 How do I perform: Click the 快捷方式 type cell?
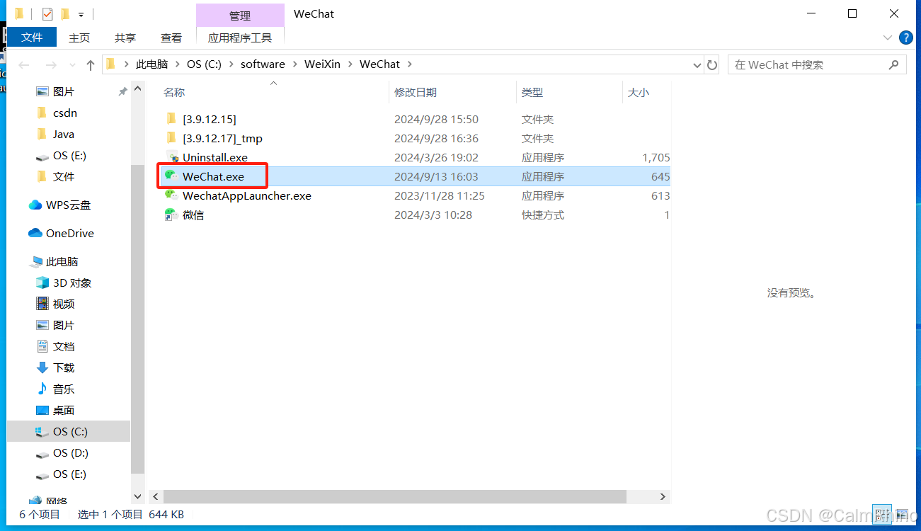coord(543,215)
